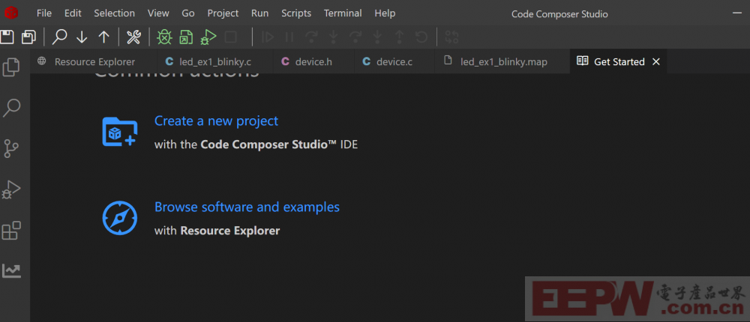The image size is (750, 322).
Task: Open the Edit menu
Action: (73, 13)
